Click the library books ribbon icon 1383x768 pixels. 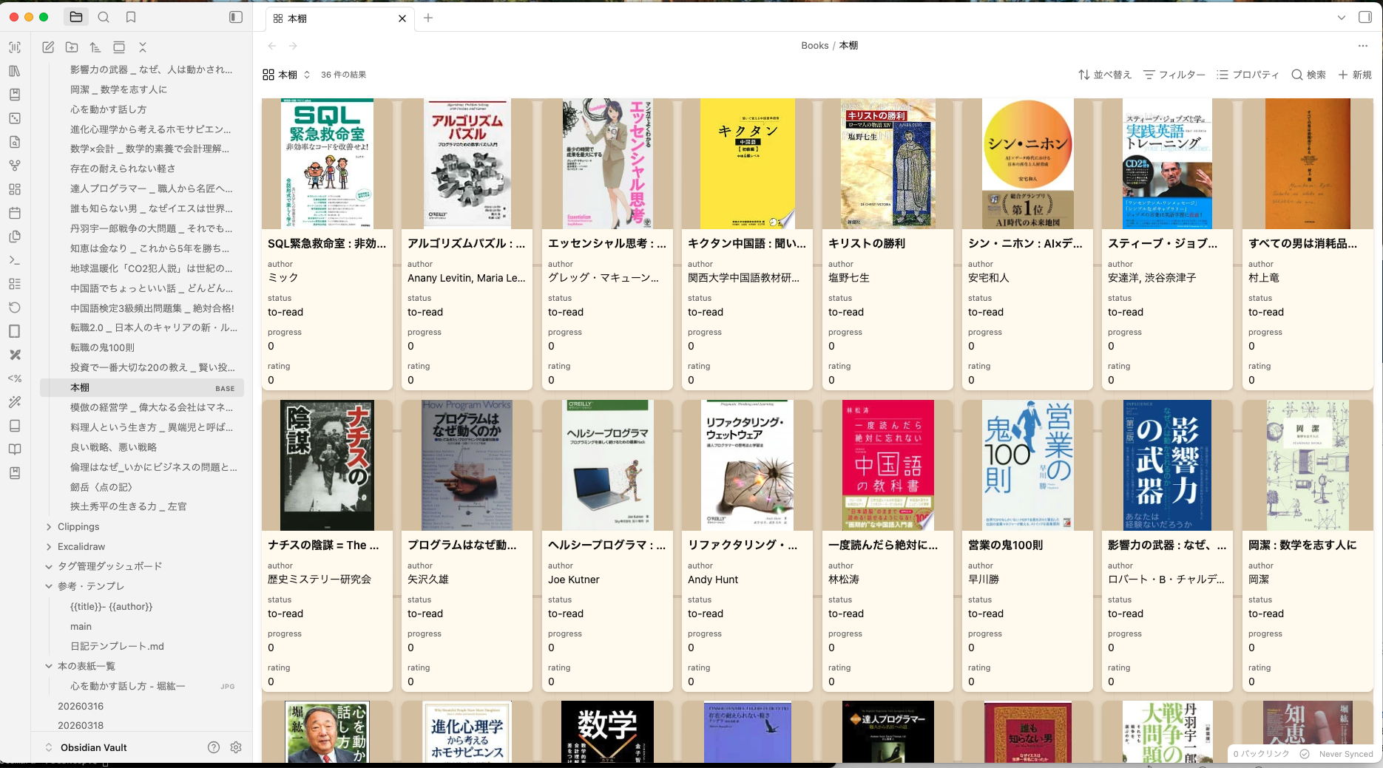point(15,71)
